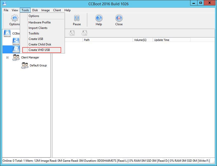Open the File menu
Screen dimensions: 217x166
(6, 10)
